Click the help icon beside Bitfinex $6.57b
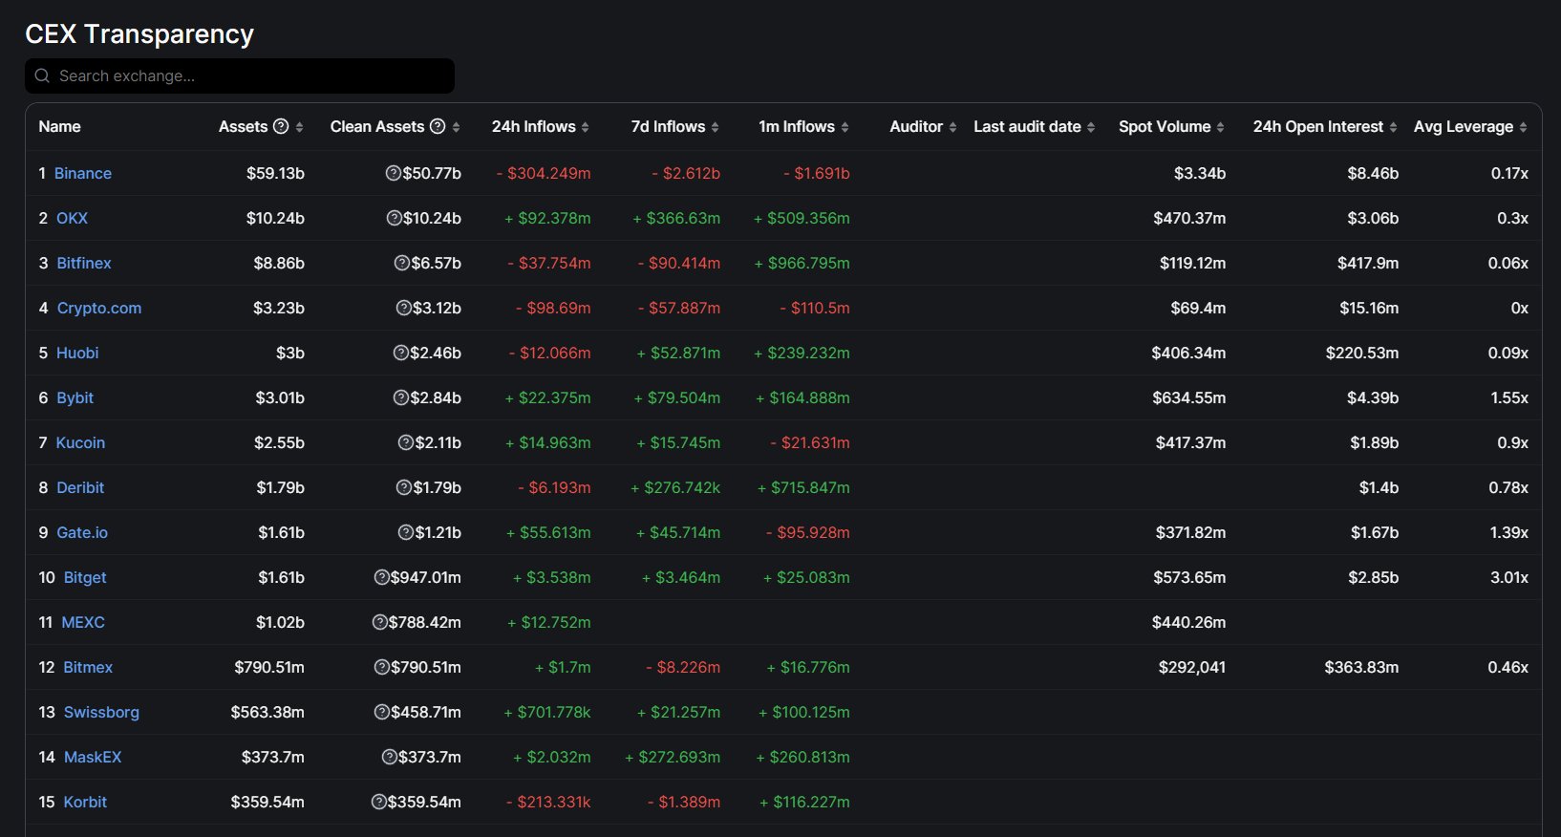The image size is (1561, 837). tap(402, 263)
